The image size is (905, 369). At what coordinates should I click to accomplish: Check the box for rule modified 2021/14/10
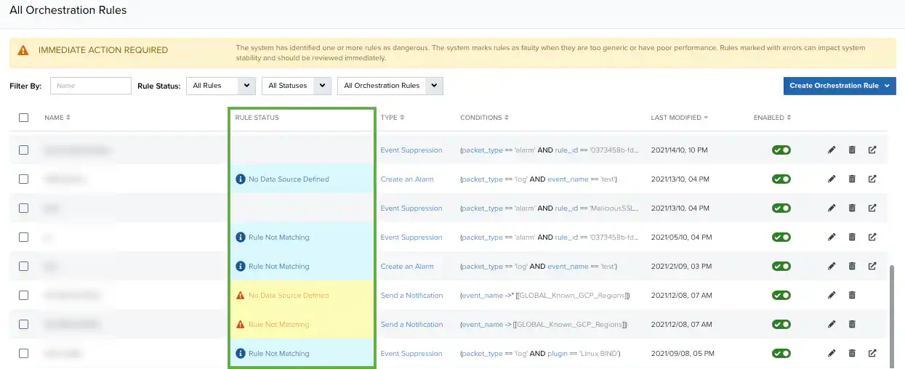tap(23, 150)
